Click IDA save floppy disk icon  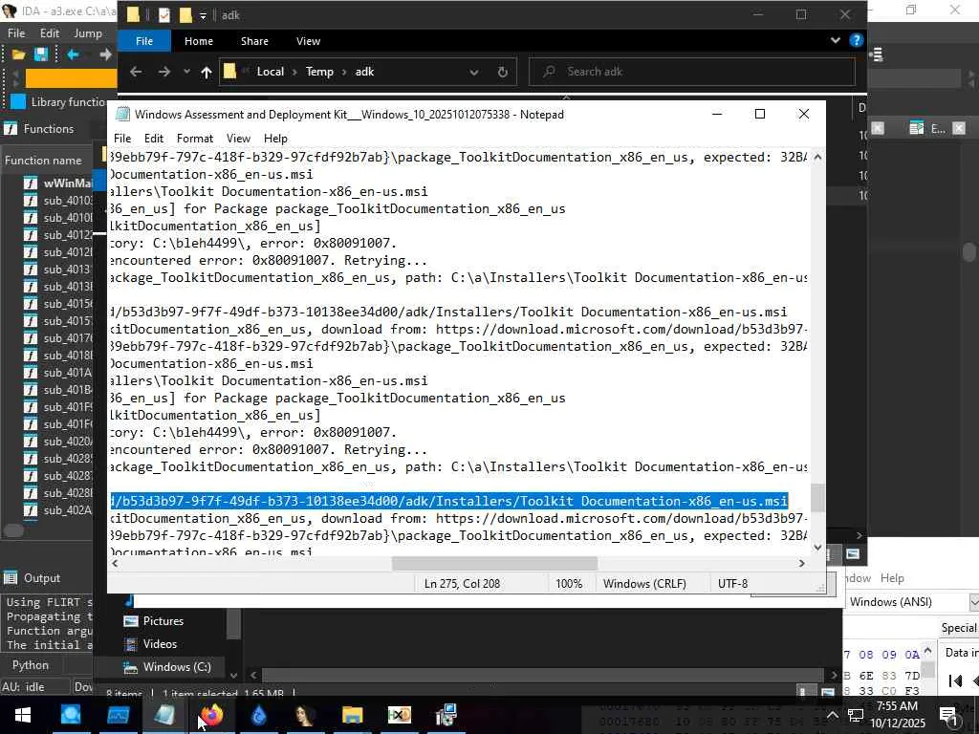[x=41, y=54]
